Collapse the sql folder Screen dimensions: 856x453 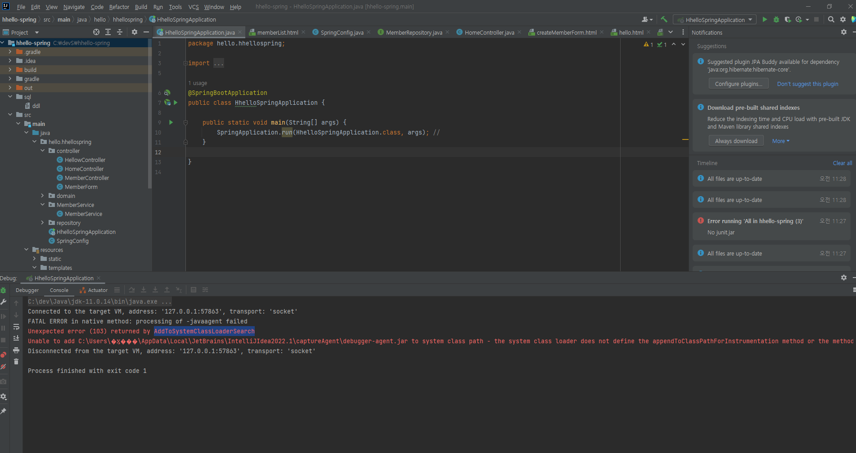coord(10,97)
